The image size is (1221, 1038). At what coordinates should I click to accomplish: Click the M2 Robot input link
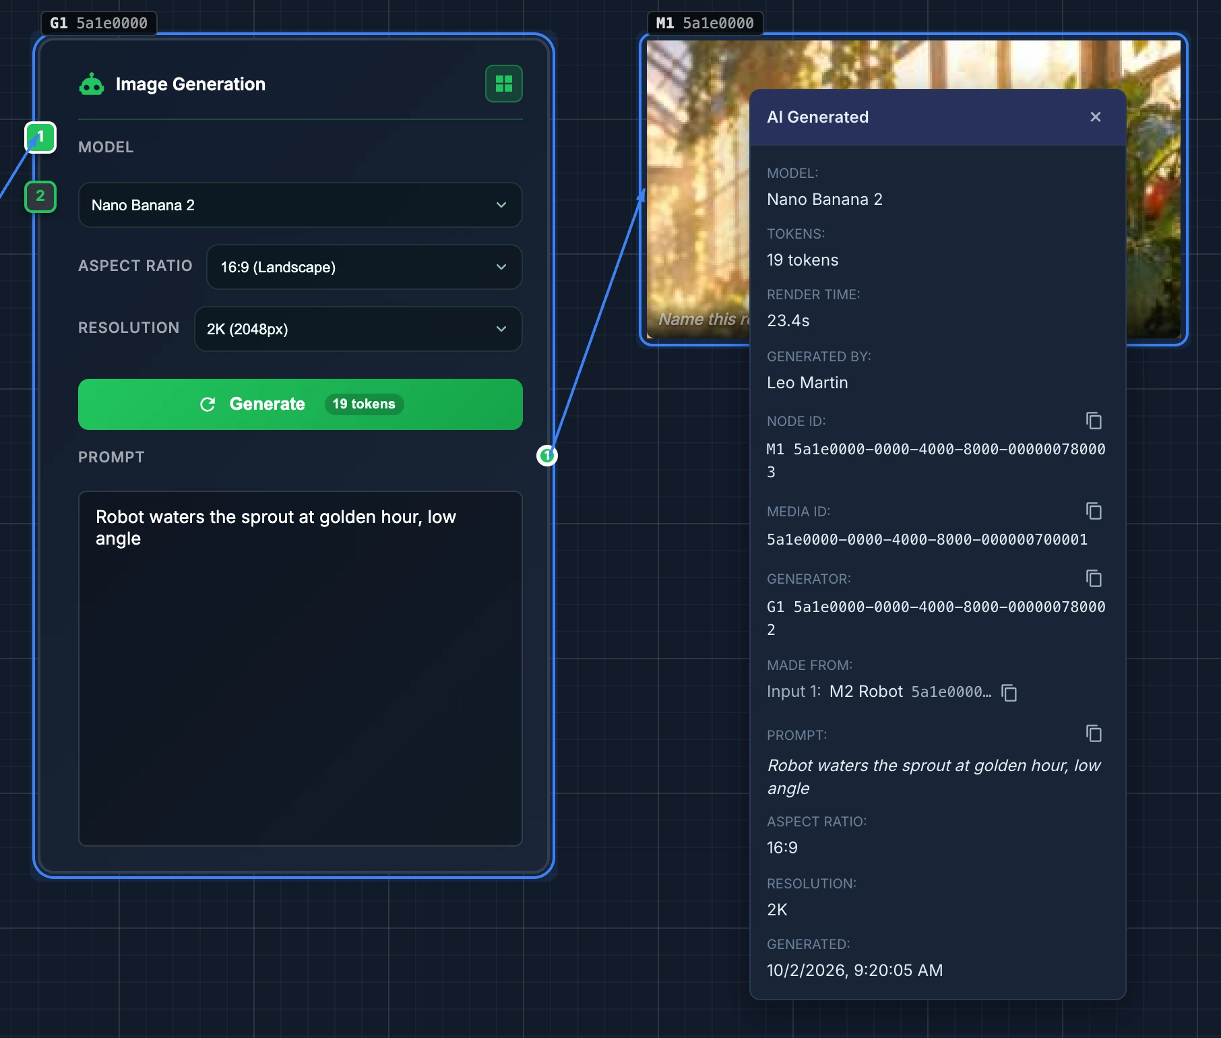click(866, 692)
